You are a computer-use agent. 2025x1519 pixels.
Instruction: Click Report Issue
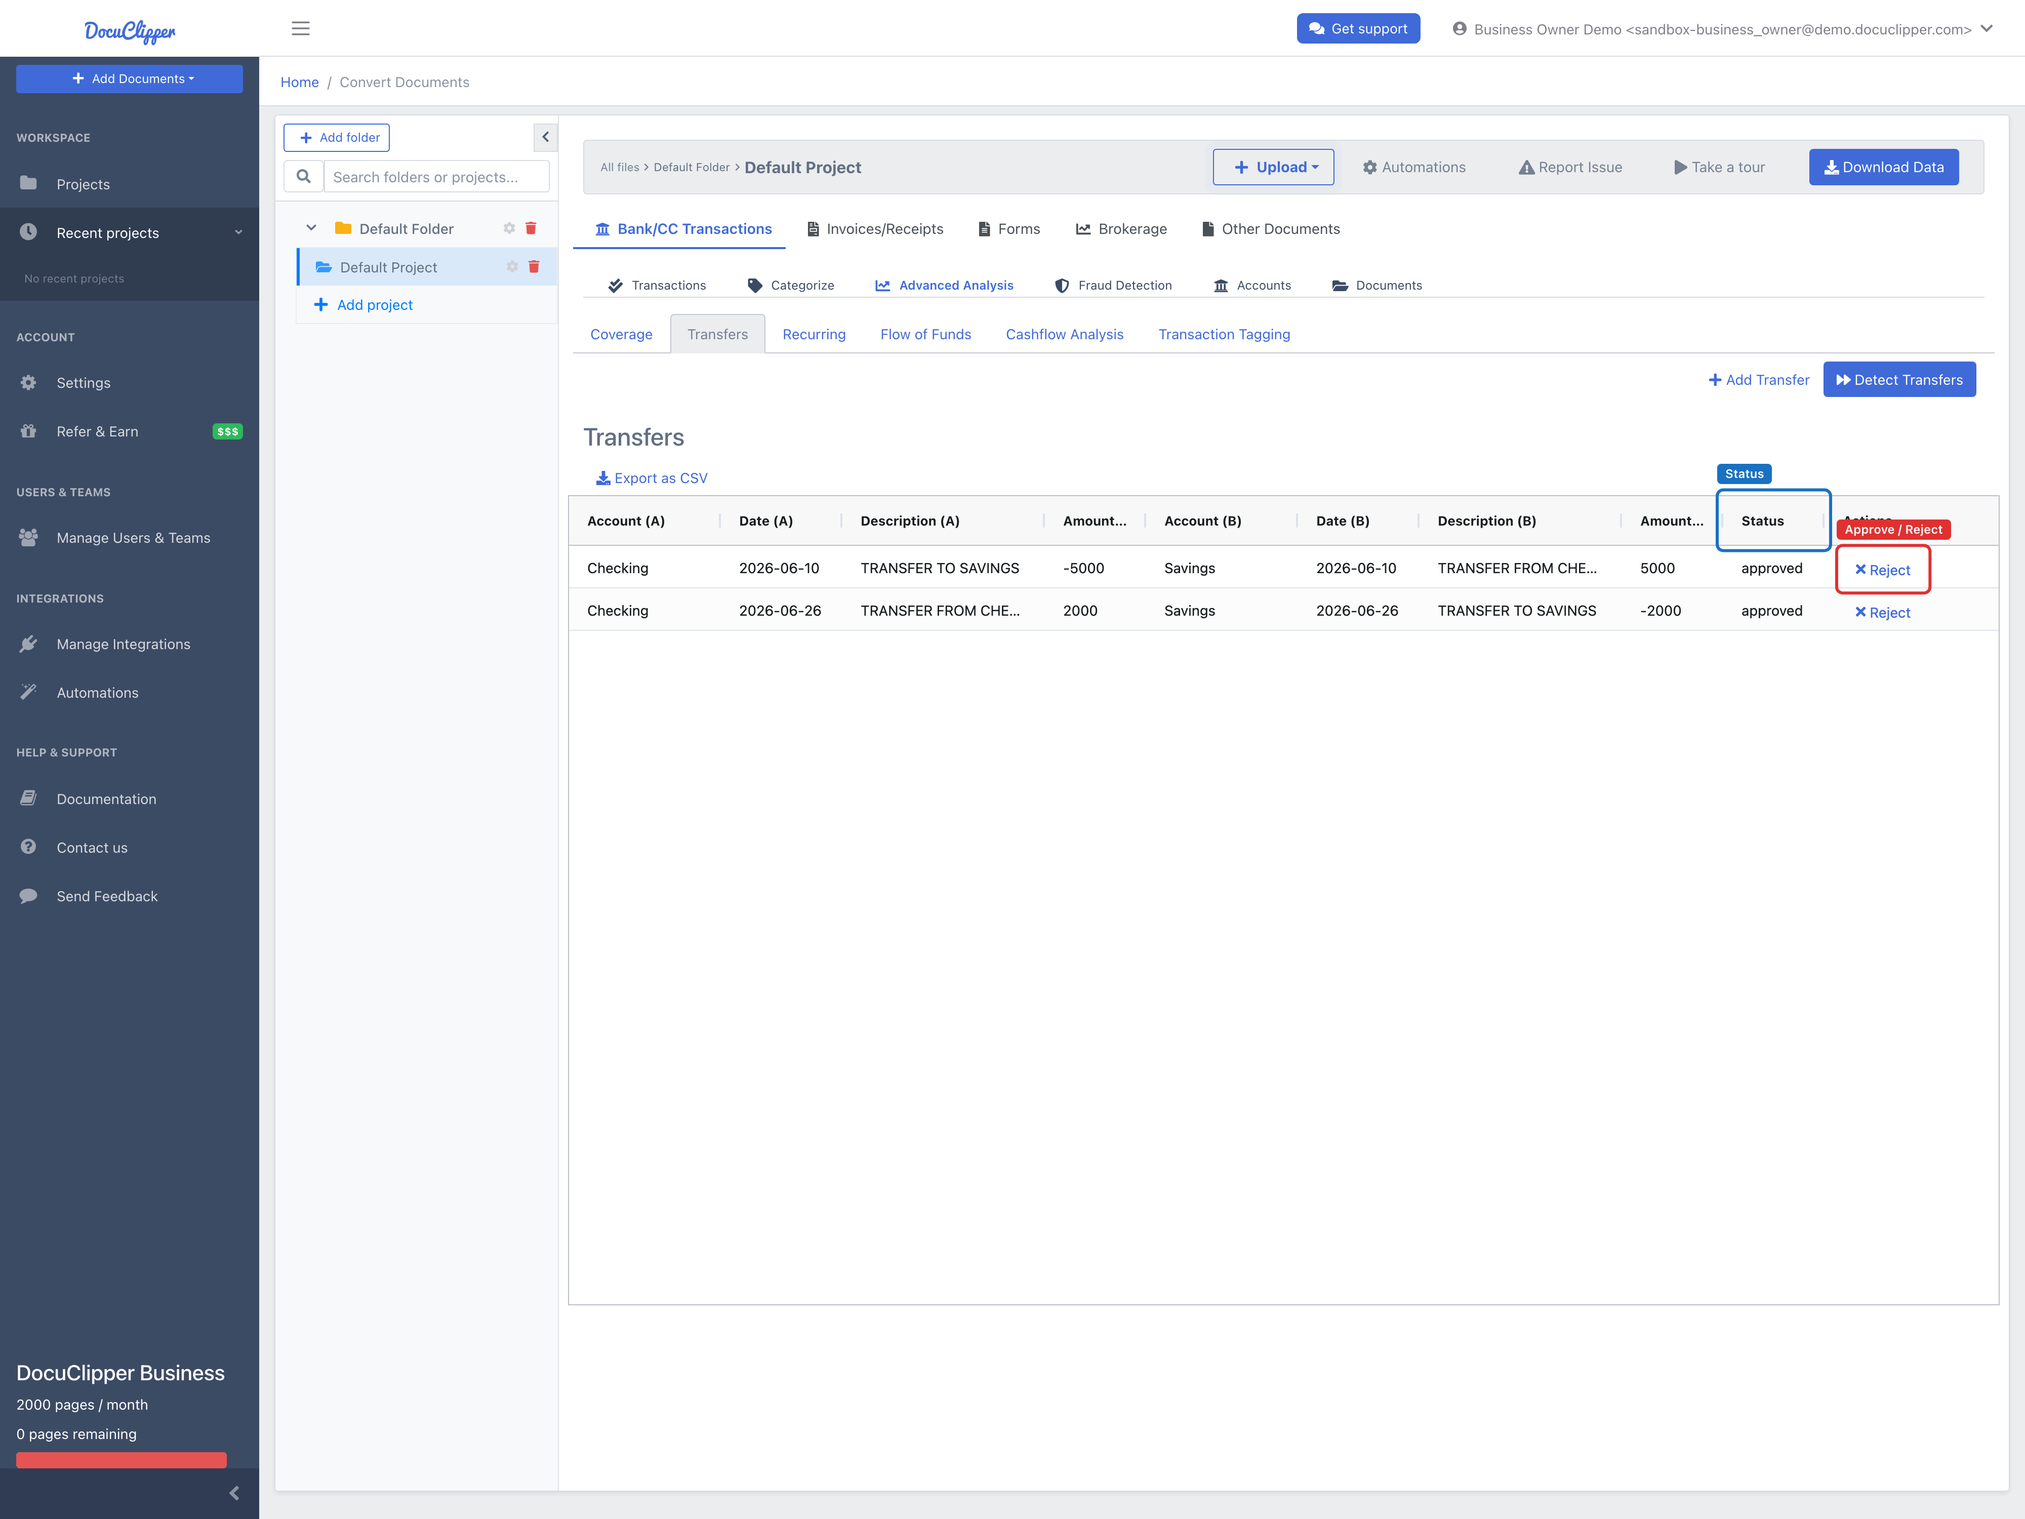click(1570, 167)
